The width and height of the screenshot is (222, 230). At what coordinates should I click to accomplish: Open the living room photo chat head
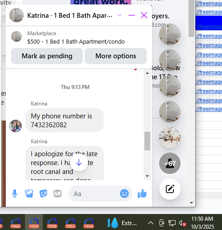170,137
